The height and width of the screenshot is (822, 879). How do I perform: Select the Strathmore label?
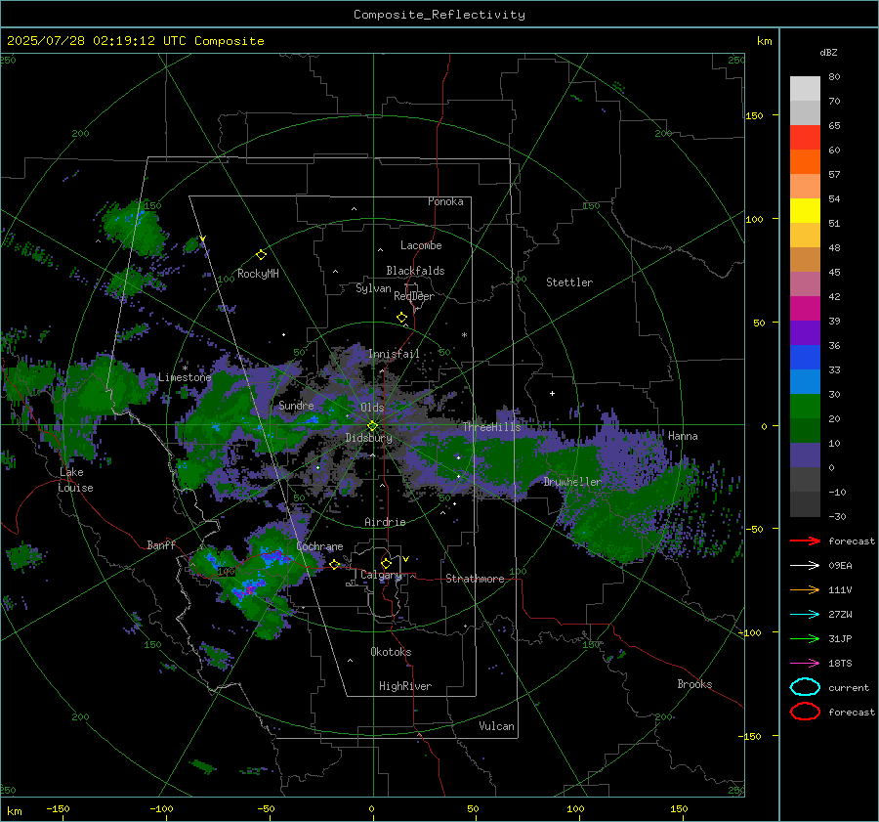[x=475, y=579]
